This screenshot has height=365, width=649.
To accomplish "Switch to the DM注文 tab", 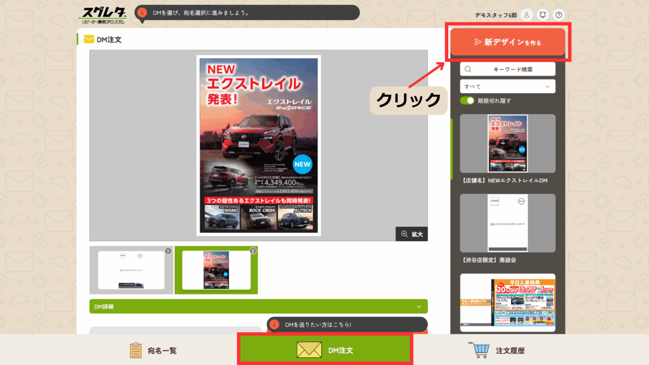I will [325, 350].
